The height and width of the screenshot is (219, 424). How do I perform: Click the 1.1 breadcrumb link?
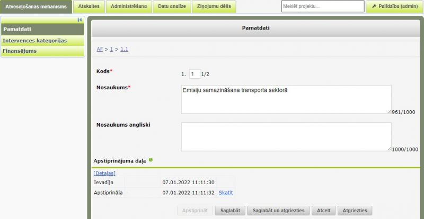click(x=124, y=49)
